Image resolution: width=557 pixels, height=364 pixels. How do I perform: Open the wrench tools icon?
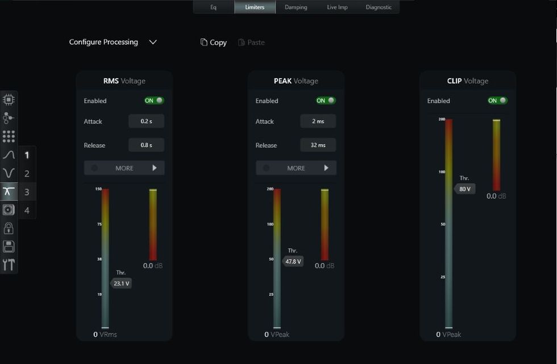[9, 265]
